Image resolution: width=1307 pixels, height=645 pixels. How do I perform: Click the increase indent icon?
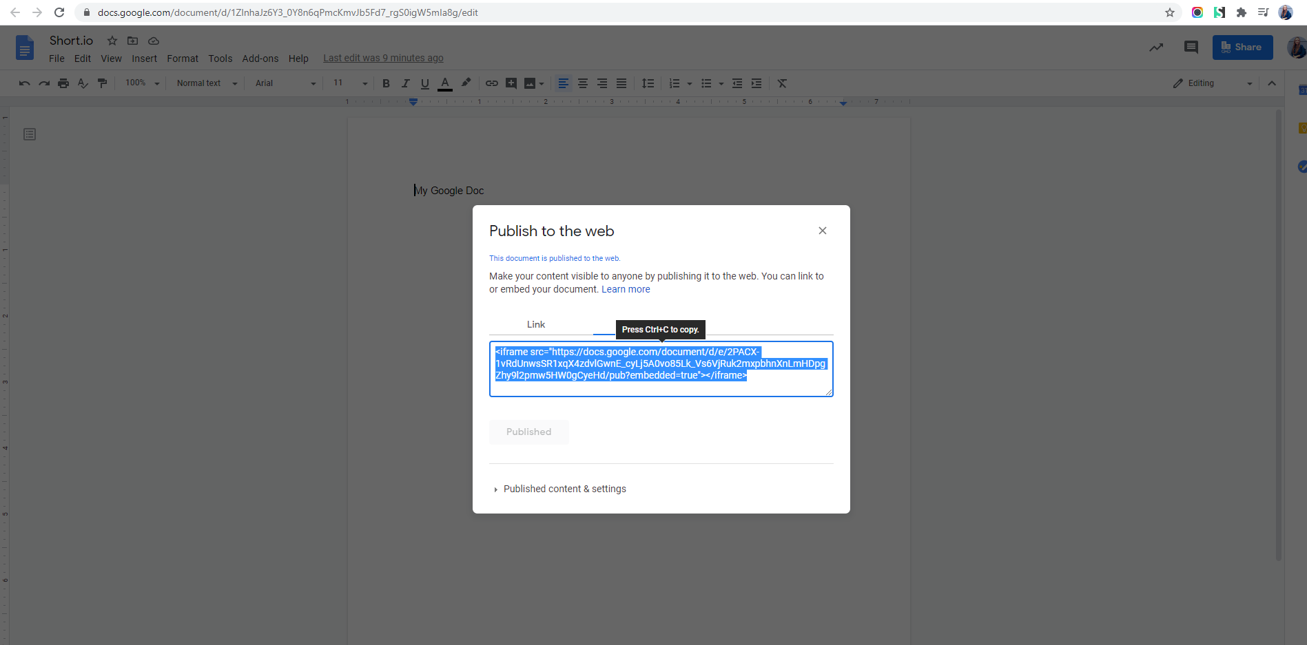[757, 83]
